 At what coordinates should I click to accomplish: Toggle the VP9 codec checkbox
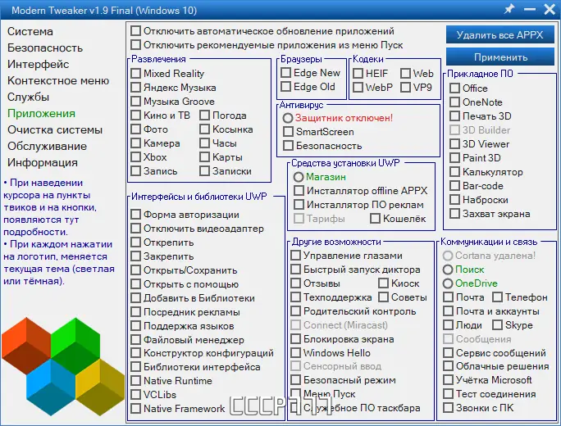[x=405, y=87]
